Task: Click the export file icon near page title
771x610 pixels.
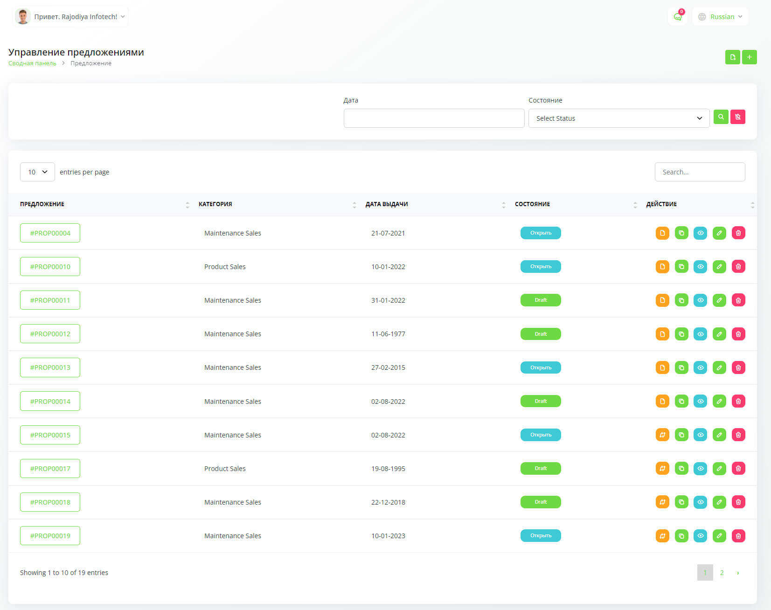Action: coord(732,57)
